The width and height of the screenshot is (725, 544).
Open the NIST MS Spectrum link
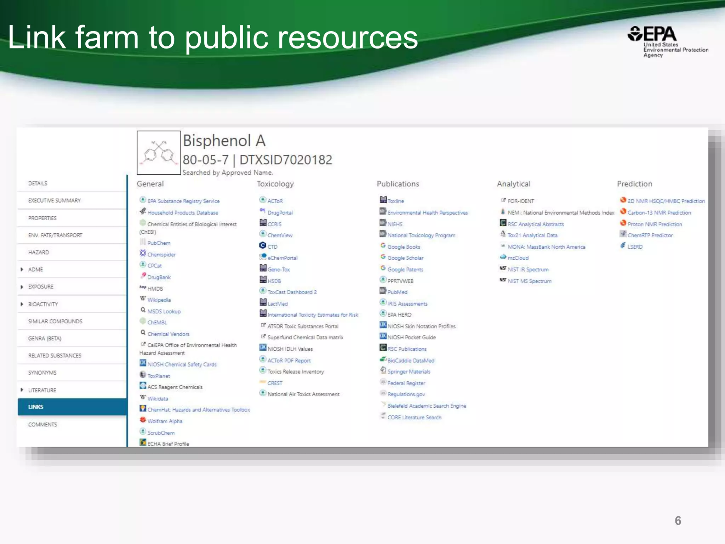(x=530, y=281)
